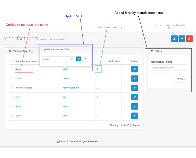Viewport: 196px width, 158px height.
Task: Check the Palm row checkbox
Action: (x=11, y=106)
